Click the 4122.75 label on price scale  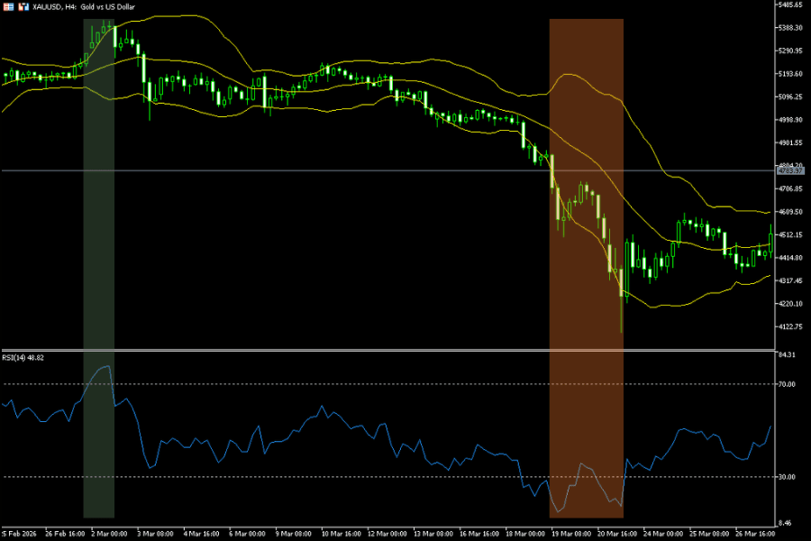pyautogui.click(x=790, y=326)
